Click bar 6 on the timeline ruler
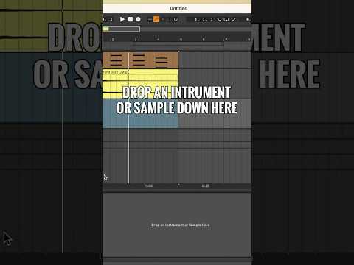The width and height of the screenshot is (354, 265). point(203,39)
